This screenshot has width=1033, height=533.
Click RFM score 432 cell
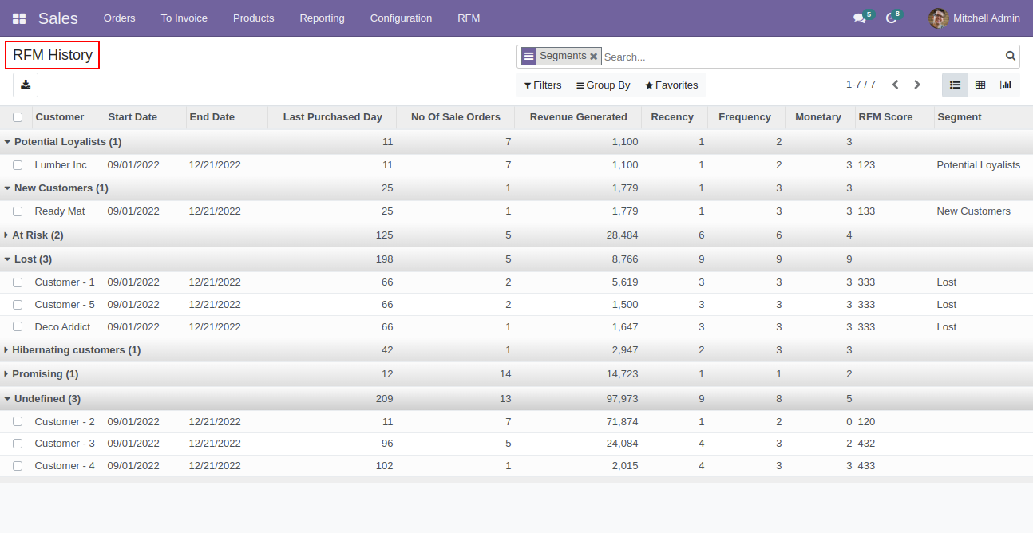[x=866, y=444]
